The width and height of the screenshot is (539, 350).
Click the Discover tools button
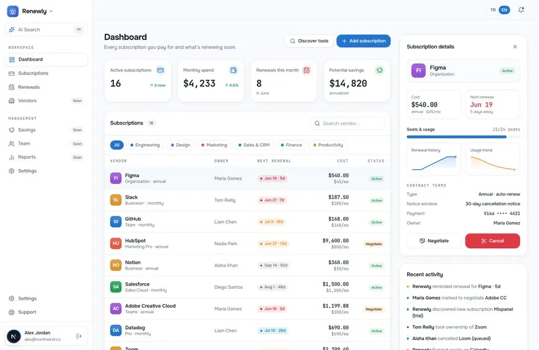(x=309, y=41)
